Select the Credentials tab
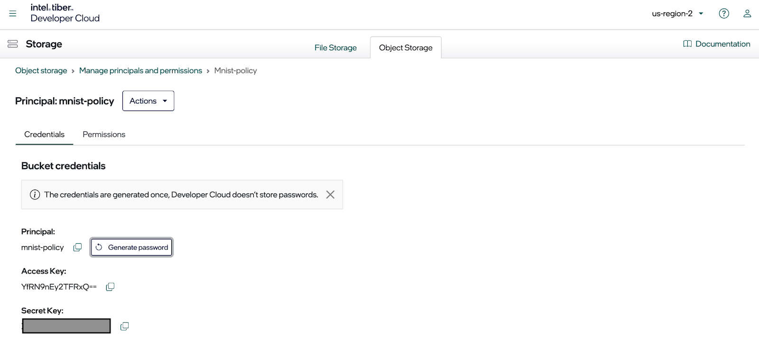 (44, 135)
